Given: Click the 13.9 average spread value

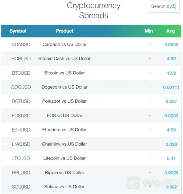Looking at the screenshot, I should 171,73.
